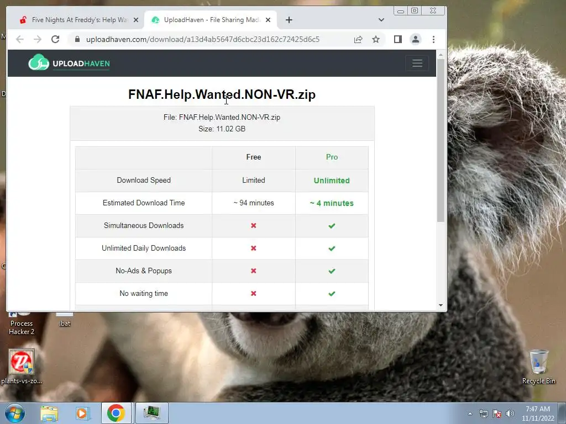Click the FNAF.Help.Wanted.NON-VR.zip heading

pyautogui.click(x=222, y=94)
